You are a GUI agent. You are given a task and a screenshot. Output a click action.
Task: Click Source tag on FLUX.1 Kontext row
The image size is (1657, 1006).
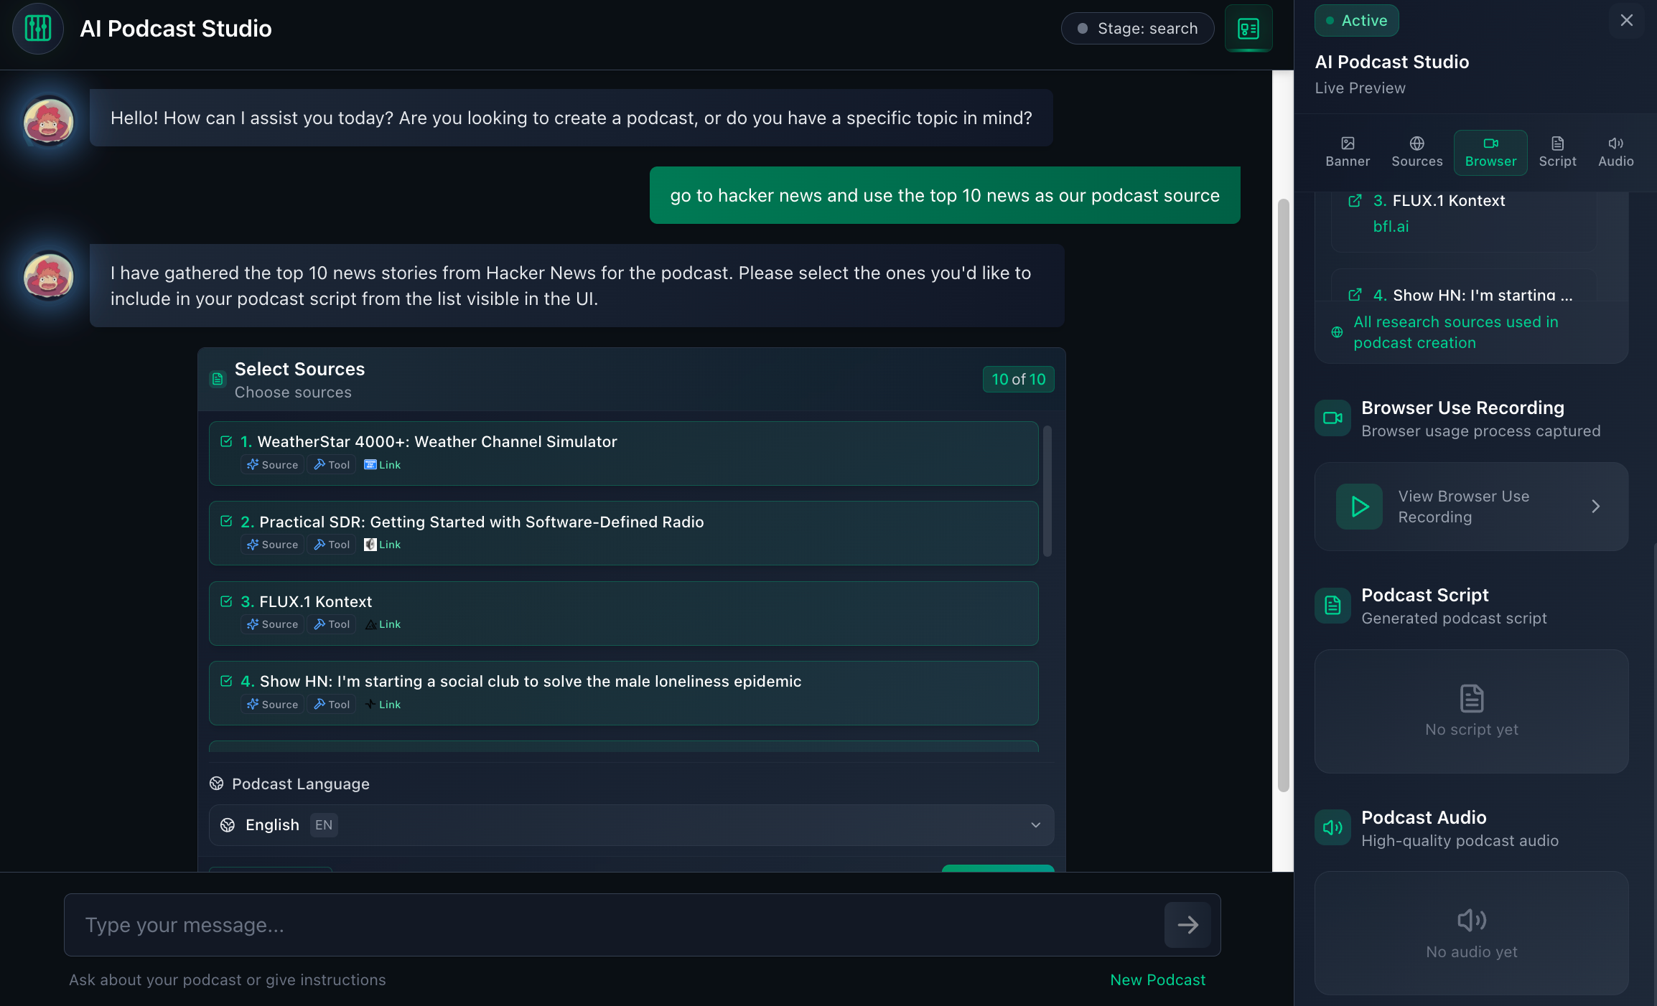pos(272,624)
